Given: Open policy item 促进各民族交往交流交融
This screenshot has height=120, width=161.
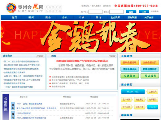Looking at the screenshot, I should (x=15, y=83).
